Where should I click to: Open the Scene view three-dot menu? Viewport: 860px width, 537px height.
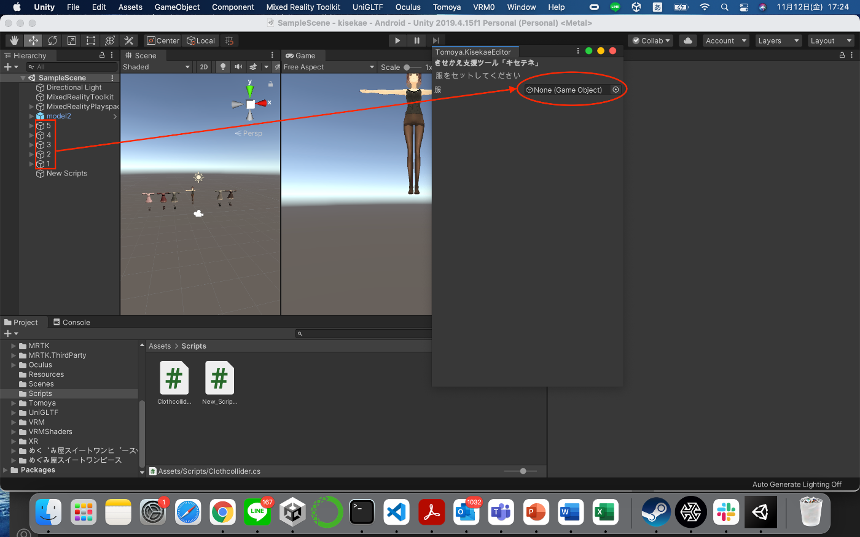272,55
